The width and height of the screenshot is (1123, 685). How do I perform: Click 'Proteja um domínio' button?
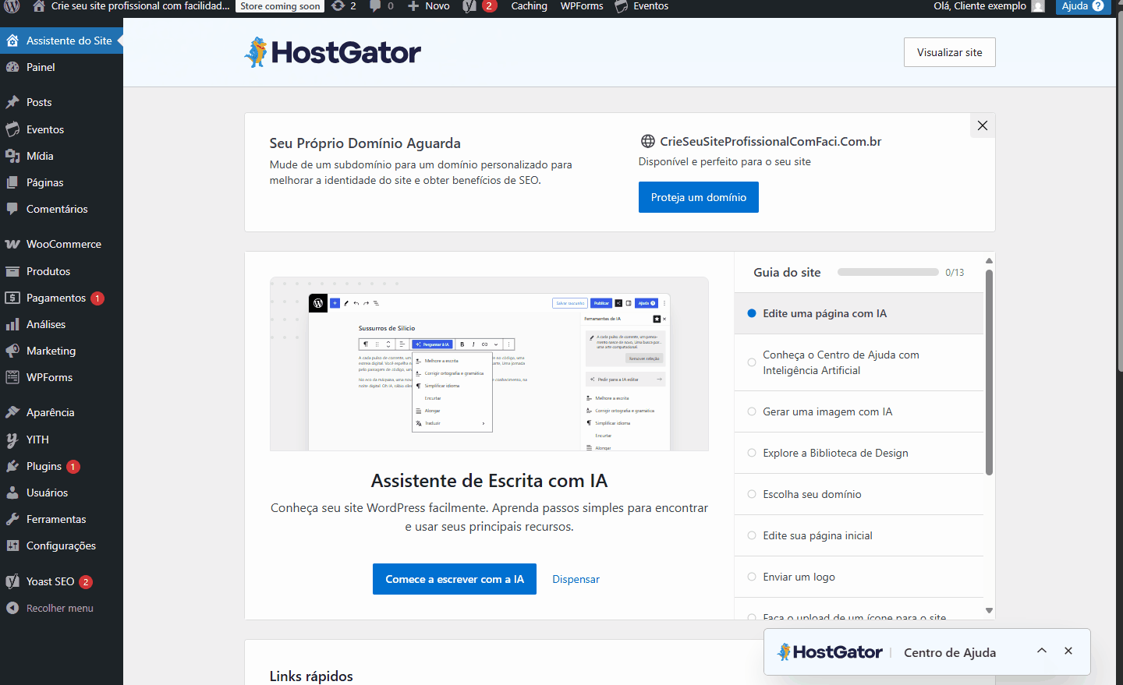click(x=699, y=197)
